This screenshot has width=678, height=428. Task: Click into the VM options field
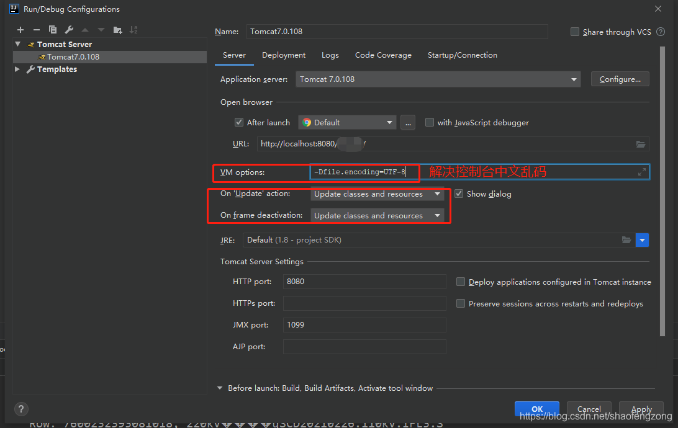(x=479, y=172)
